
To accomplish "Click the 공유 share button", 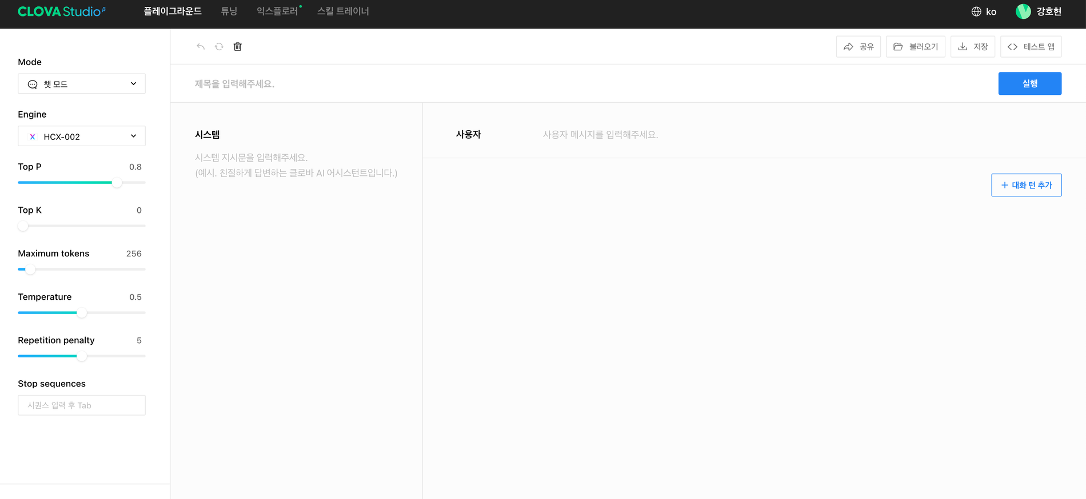I will [859, 47].
